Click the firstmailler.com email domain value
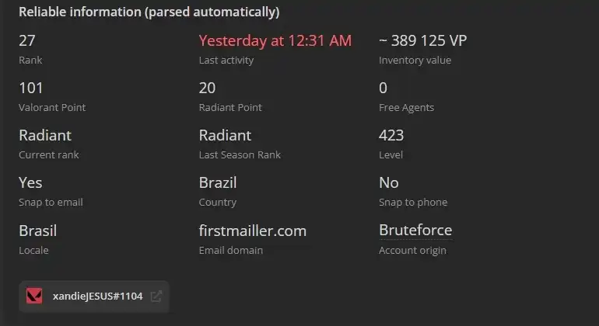This screenshot has width=599, height=326. pyautogui.click(x=253, y=231)
